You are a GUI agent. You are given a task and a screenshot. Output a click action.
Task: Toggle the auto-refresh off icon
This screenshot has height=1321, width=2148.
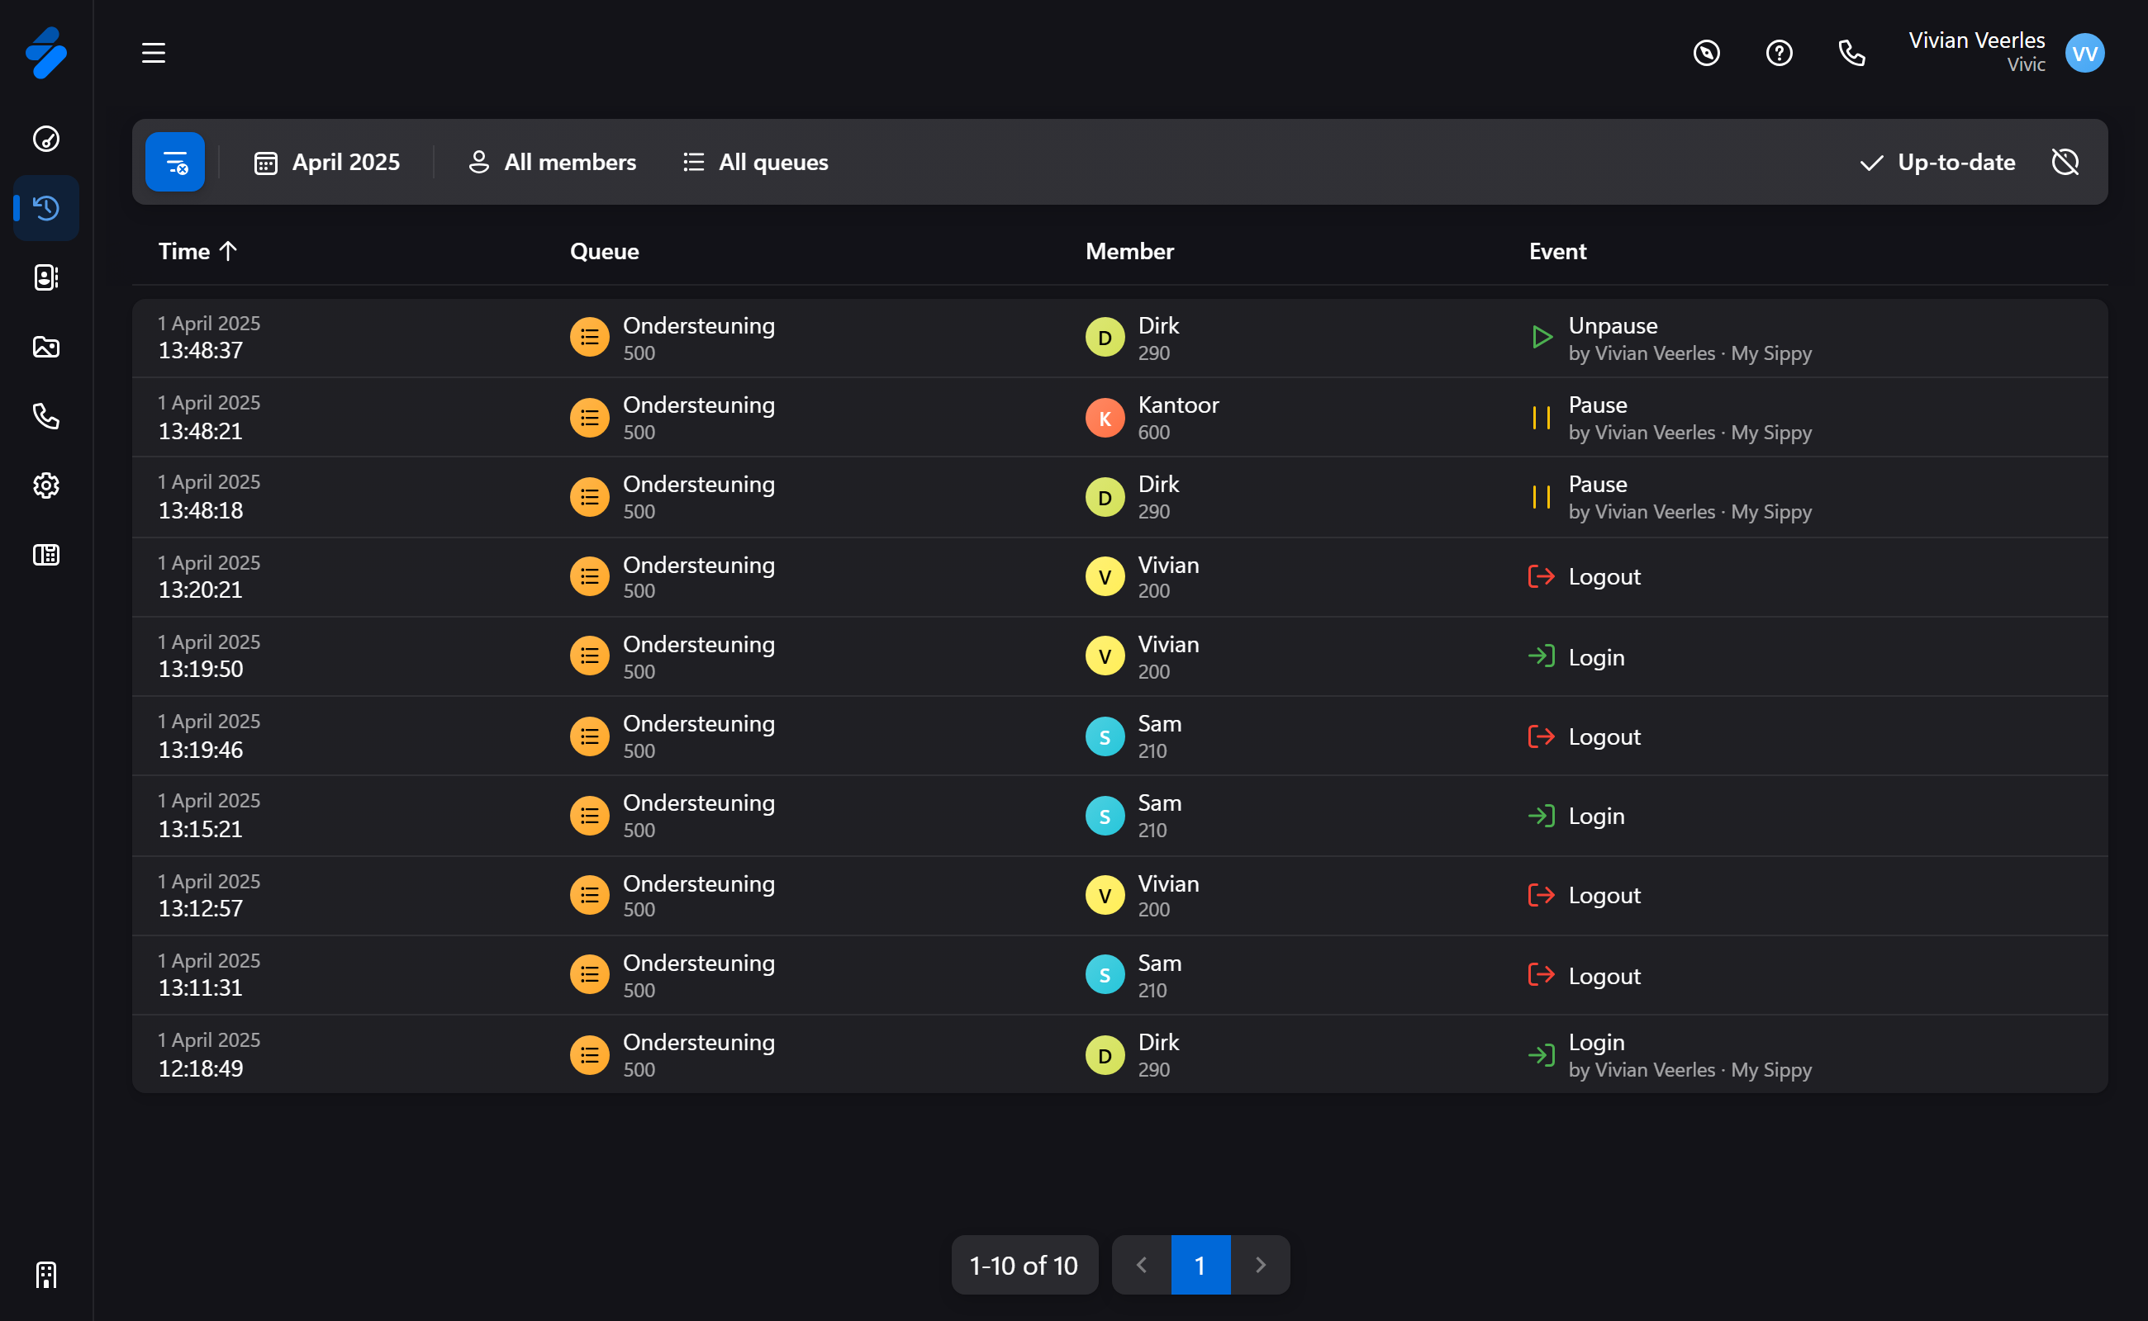(2065, 162)
